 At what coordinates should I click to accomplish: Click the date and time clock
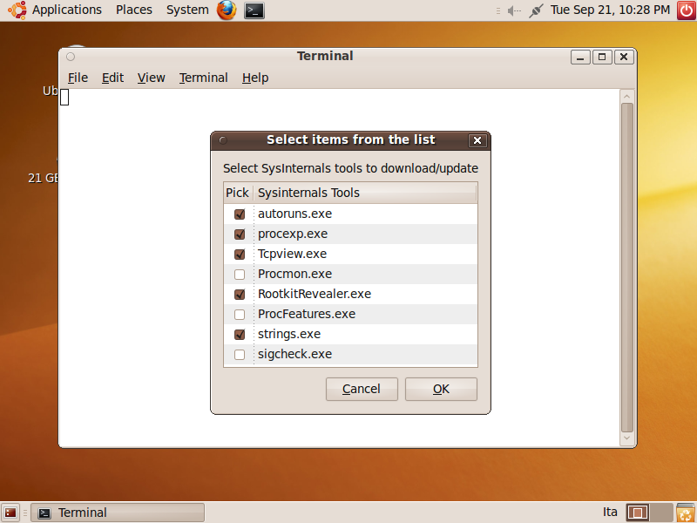pyautogui.click(x=610, y=10)
